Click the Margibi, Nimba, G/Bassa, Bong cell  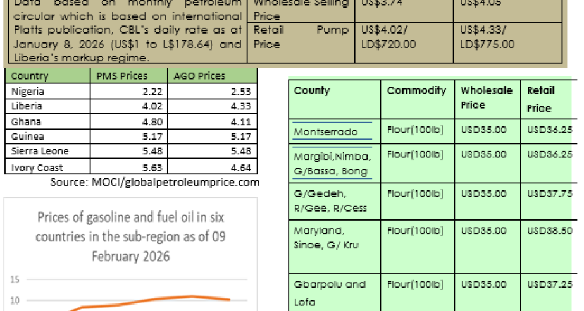pyautogui.click(x=332, y=163)
